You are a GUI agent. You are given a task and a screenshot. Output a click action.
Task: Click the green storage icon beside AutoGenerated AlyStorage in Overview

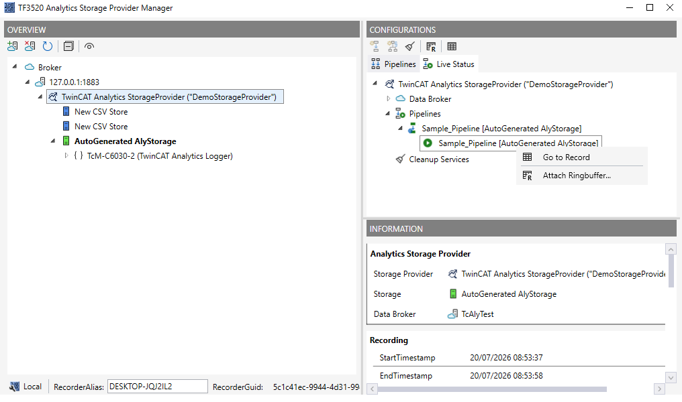click(x=66, y=141)
